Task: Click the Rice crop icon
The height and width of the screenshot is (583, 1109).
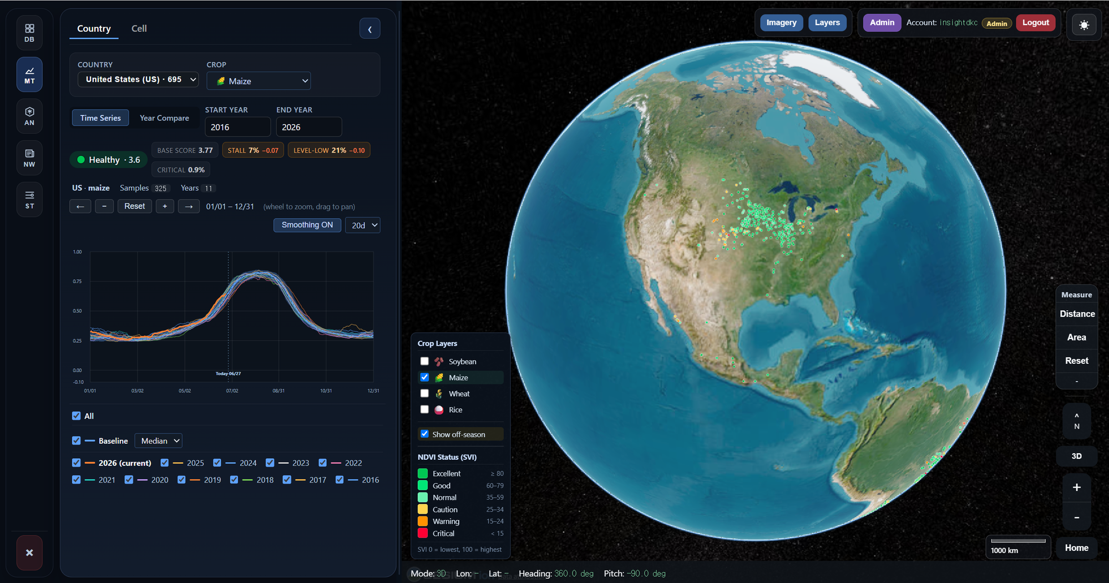Action: 439,410
